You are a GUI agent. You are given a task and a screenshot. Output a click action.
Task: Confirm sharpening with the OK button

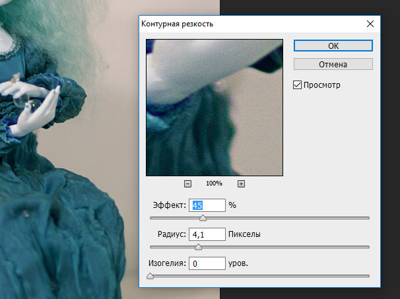click(x=333, y=46)
